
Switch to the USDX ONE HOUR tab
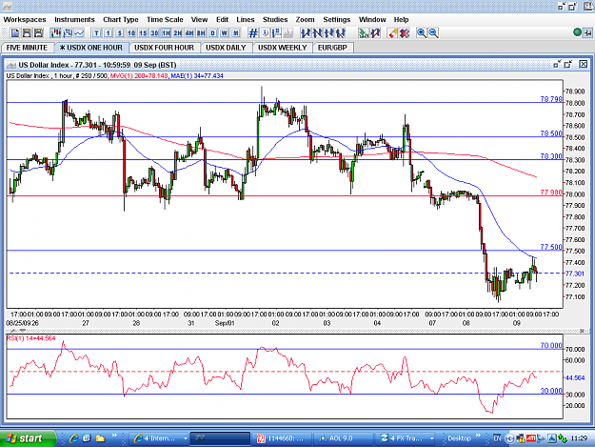[x=91, y=48]
